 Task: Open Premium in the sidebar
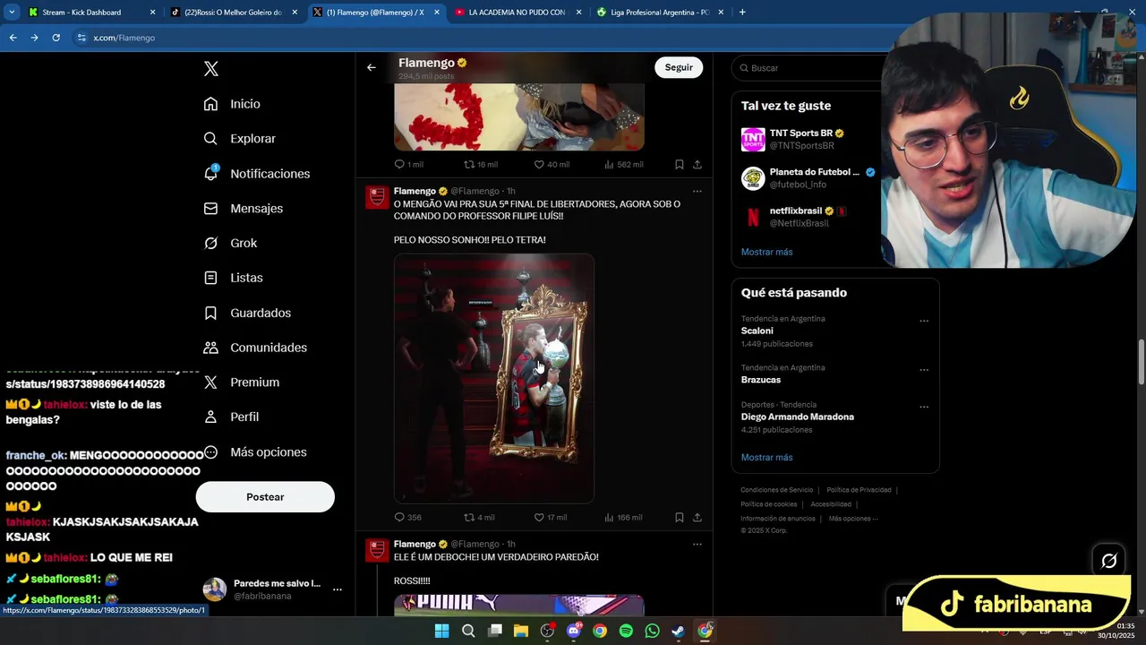[x=241, y=383]
